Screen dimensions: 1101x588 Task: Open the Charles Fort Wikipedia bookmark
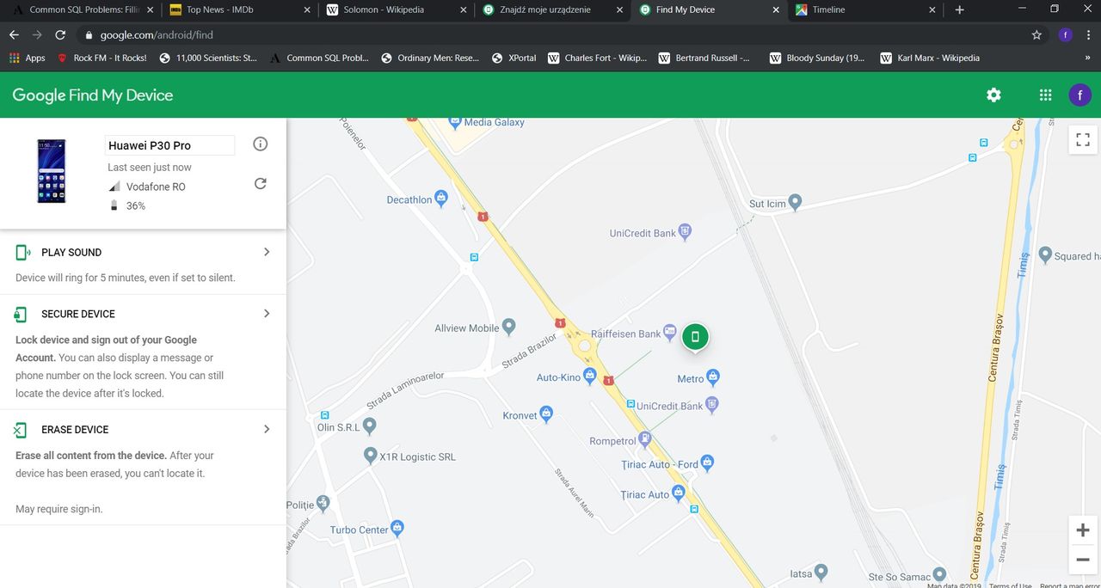click(x=596, y=58)
